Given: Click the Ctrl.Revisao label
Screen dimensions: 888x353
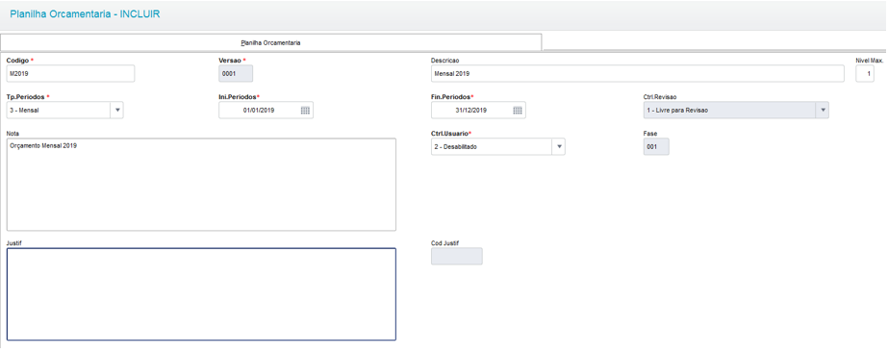Looking at the screenshot, I should [660, 97].
